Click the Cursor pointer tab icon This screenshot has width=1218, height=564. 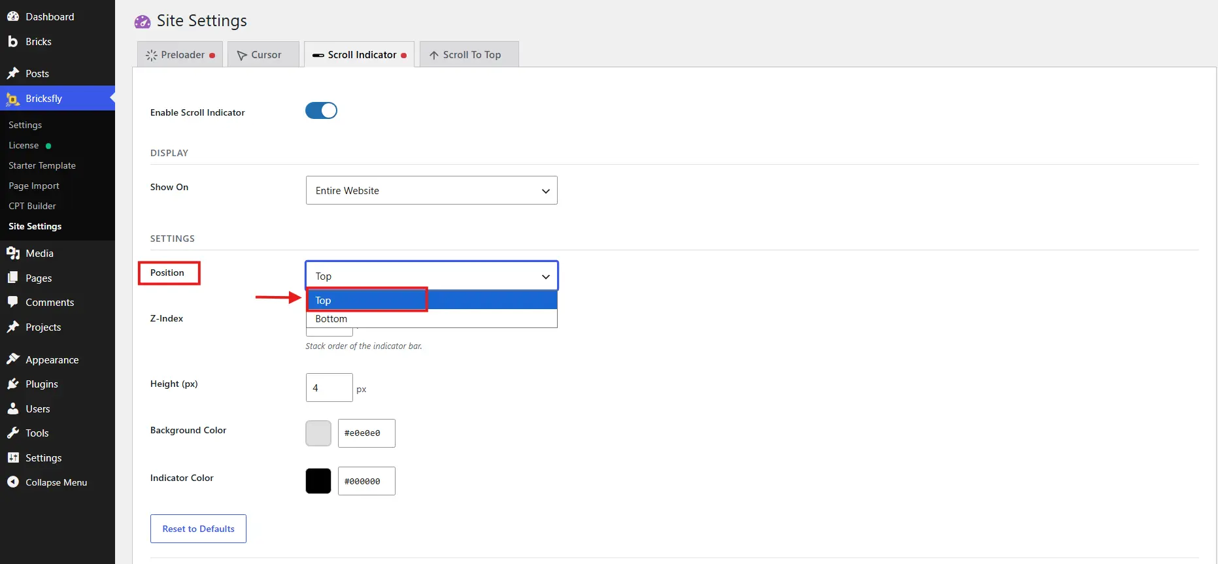pyautogui.click(x=242, y=56)
